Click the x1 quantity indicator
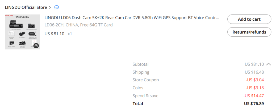 click(70, 34)
